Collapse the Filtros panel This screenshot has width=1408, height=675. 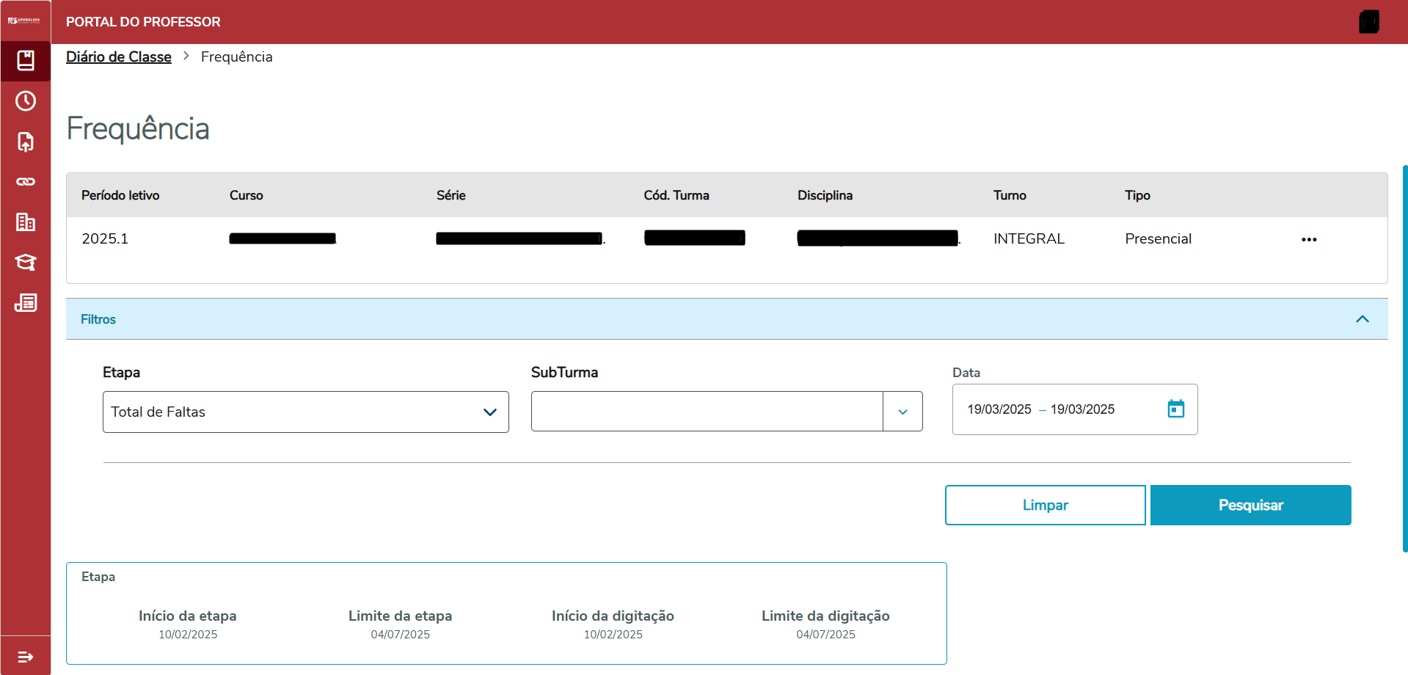click(1362, 319)
